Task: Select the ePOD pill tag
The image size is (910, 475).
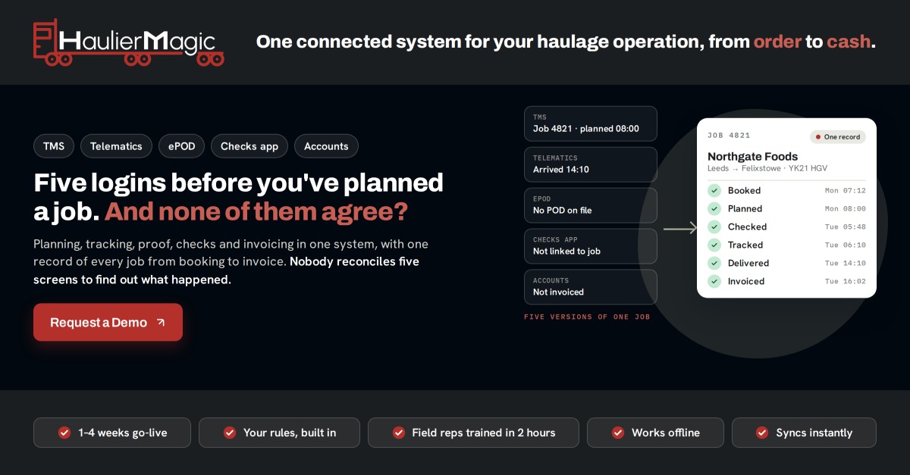Action: [181, 146]
